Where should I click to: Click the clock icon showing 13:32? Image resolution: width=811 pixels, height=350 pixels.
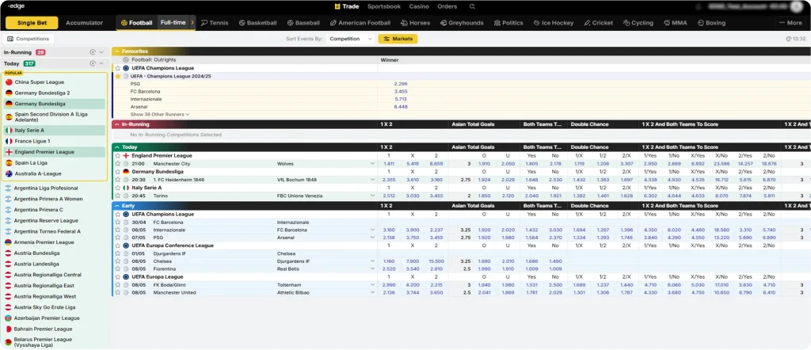point(789,39)
